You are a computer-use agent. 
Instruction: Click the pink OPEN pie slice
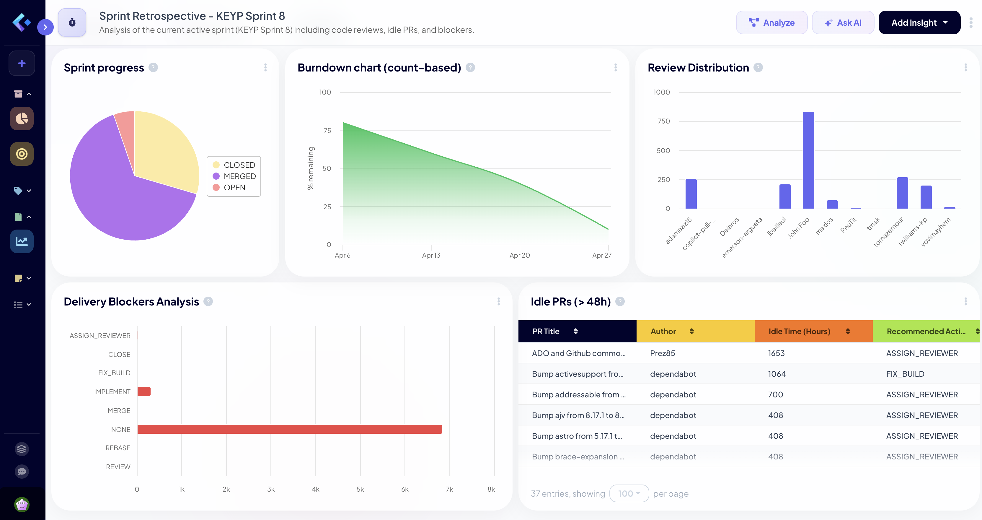coord(128,134)
